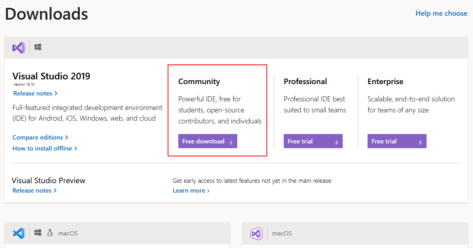The height and width of the screenshot is (248, 473).
Task: Open the Help me choose link
Action: (441, 13)
